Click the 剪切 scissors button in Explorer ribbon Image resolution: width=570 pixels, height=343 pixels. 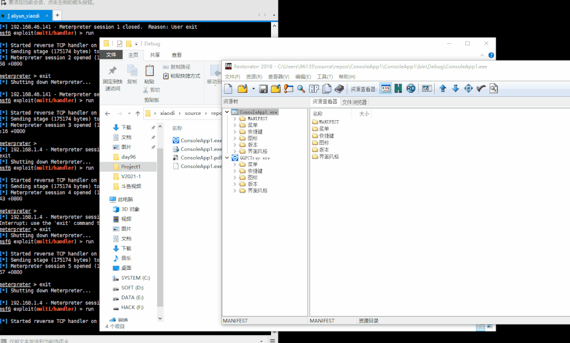(152, 90)
